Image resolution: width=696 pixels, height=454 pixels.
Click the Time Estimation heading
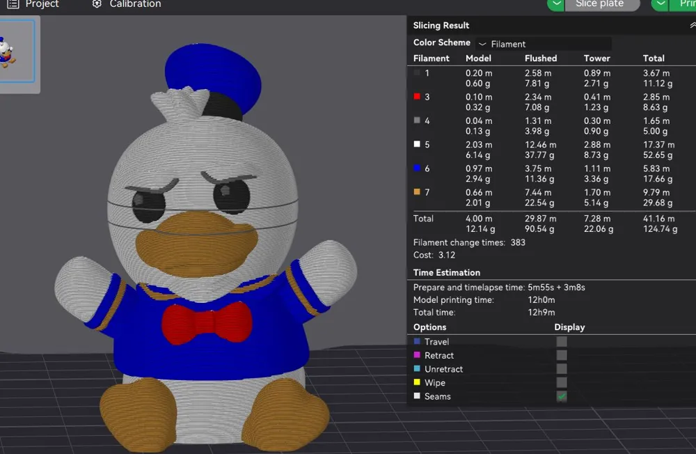coord(447,272)
